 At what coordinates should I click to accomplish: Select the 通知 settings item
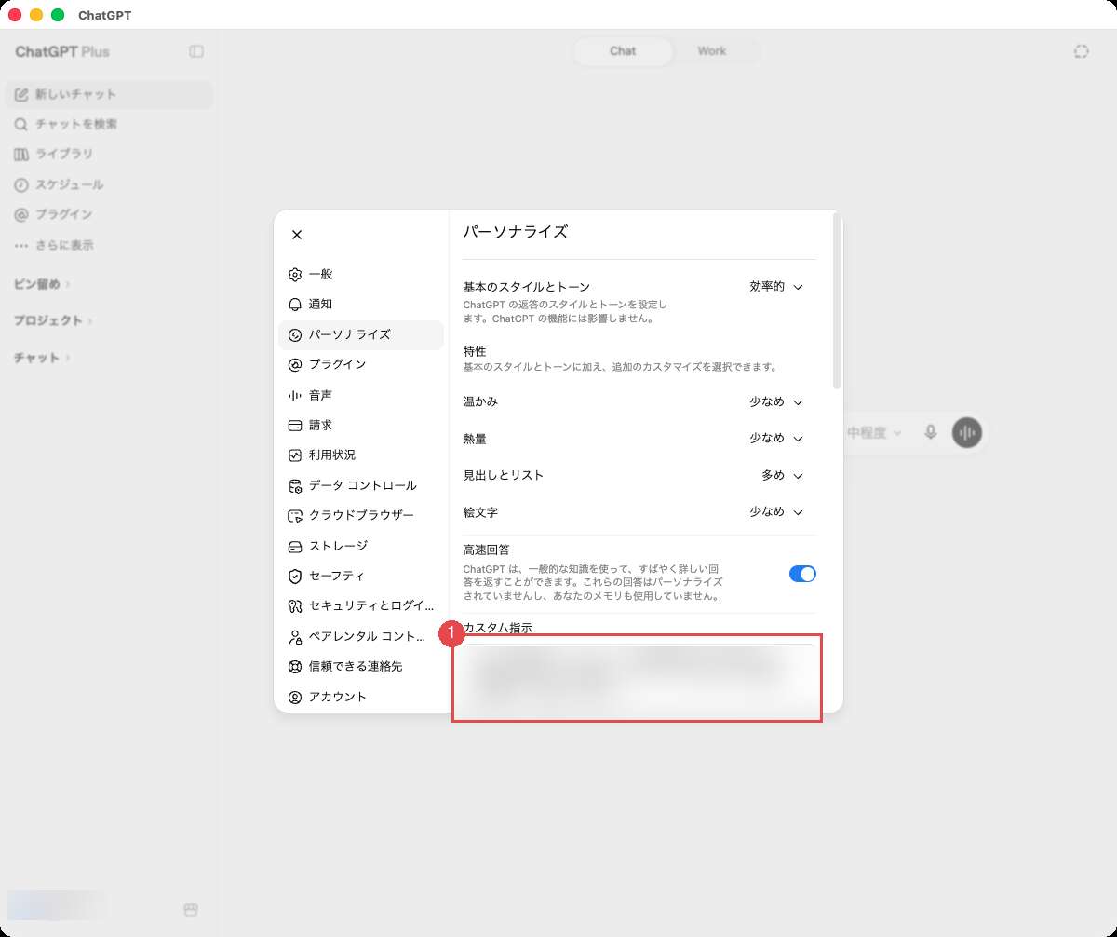pyautogui.click(x=361, y=305)
